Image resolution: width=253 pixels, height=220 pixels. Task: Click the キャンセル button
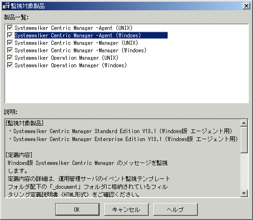click(x=126, y=209)
